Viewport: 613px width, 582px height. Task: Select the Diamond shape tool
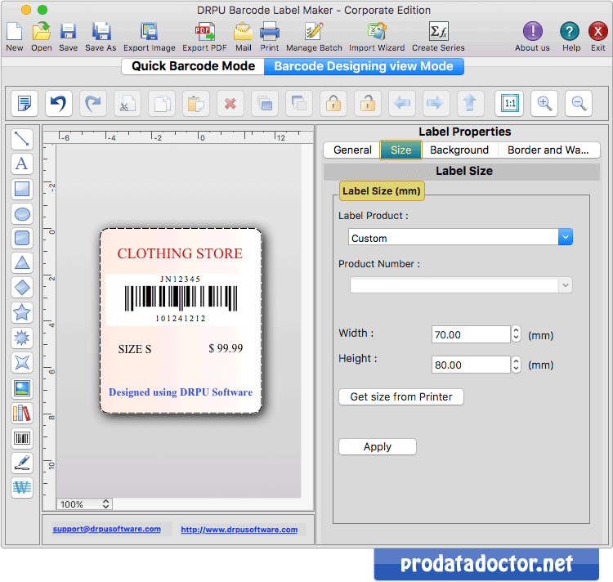click(x=22, y=288)
